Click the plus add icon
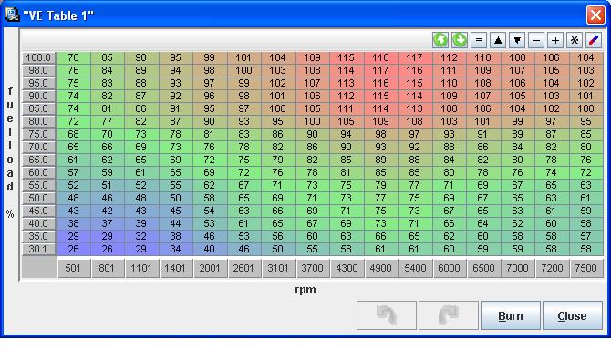The height and width of the screenshot is (350, 611). (x=555, y=40)
